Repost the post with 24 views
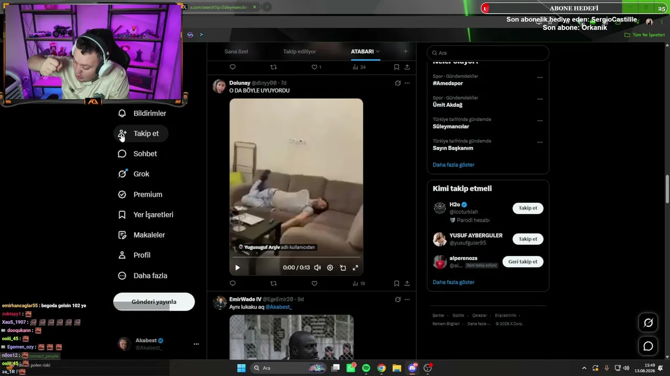 (273, 67)
